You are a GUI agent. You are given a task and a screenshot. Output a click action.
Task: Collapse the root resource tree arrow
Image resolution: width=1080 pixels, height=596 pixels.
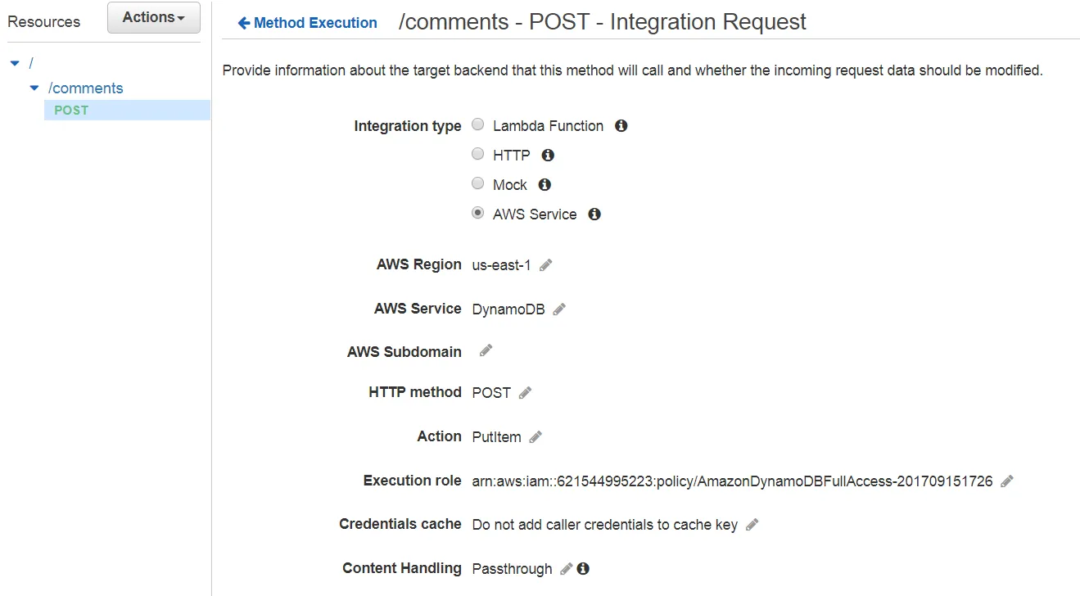15,64
